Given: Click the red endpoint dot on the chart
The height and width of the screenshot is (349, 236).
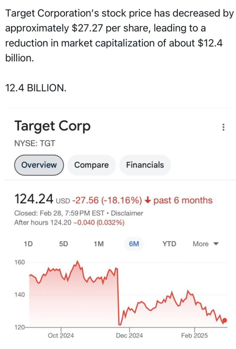Looking at the screenshot, I should point(224,320).
